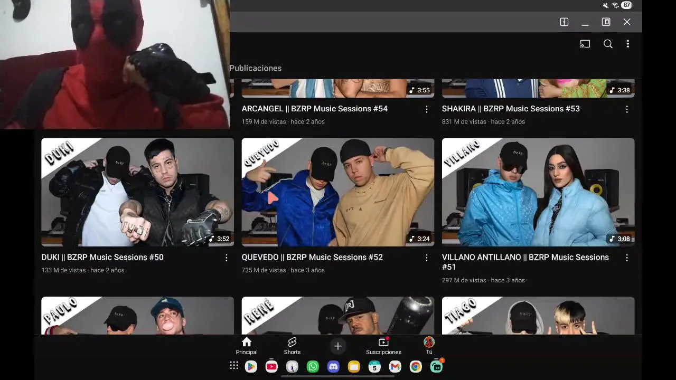Screen dimensions: 676x380
Task: Click '159 M de vistas · hace 2 años'
Action: click(x=283, y=122)
